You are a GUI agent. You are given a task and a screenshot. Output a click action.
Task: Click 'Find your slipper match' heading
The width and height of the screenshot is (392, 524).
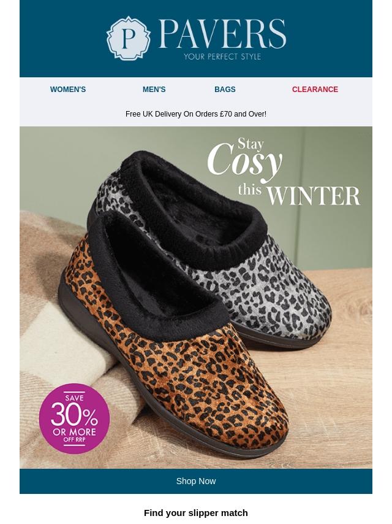[196, 513]
